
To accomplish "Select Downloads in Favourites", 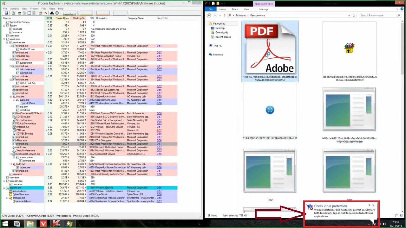I will tap(221, 32).
